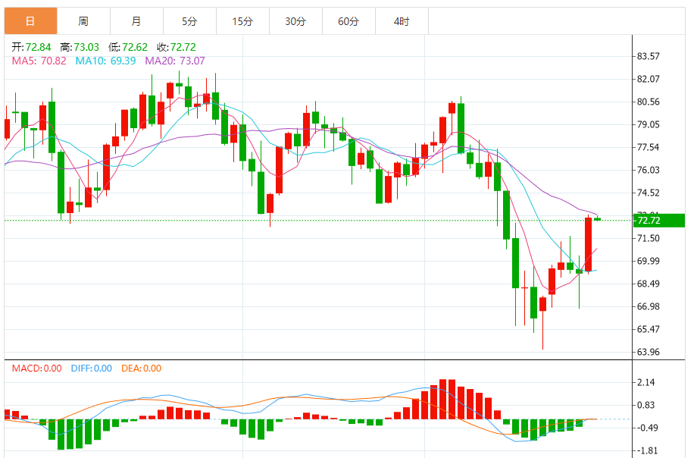Select the 日 daily chart tab
The image size is (697, 458).
pos(30,21)
